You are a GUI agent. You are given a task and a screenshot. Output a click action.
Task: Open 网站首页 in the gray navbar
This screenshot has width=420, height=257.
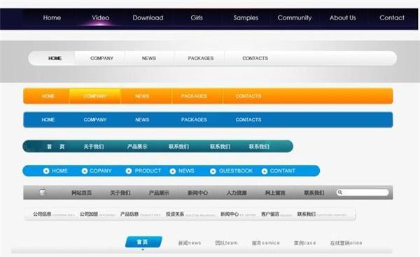point(81,193)
